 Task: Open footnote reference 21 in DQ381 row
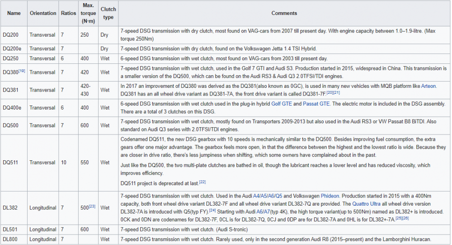pos(337,92)
